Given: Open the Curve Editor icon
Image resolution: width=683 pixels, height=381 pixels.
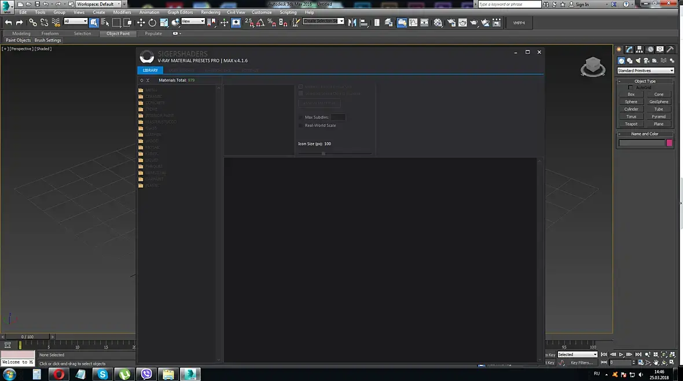Looking at the screenshot, I should (x=413, y=23).
